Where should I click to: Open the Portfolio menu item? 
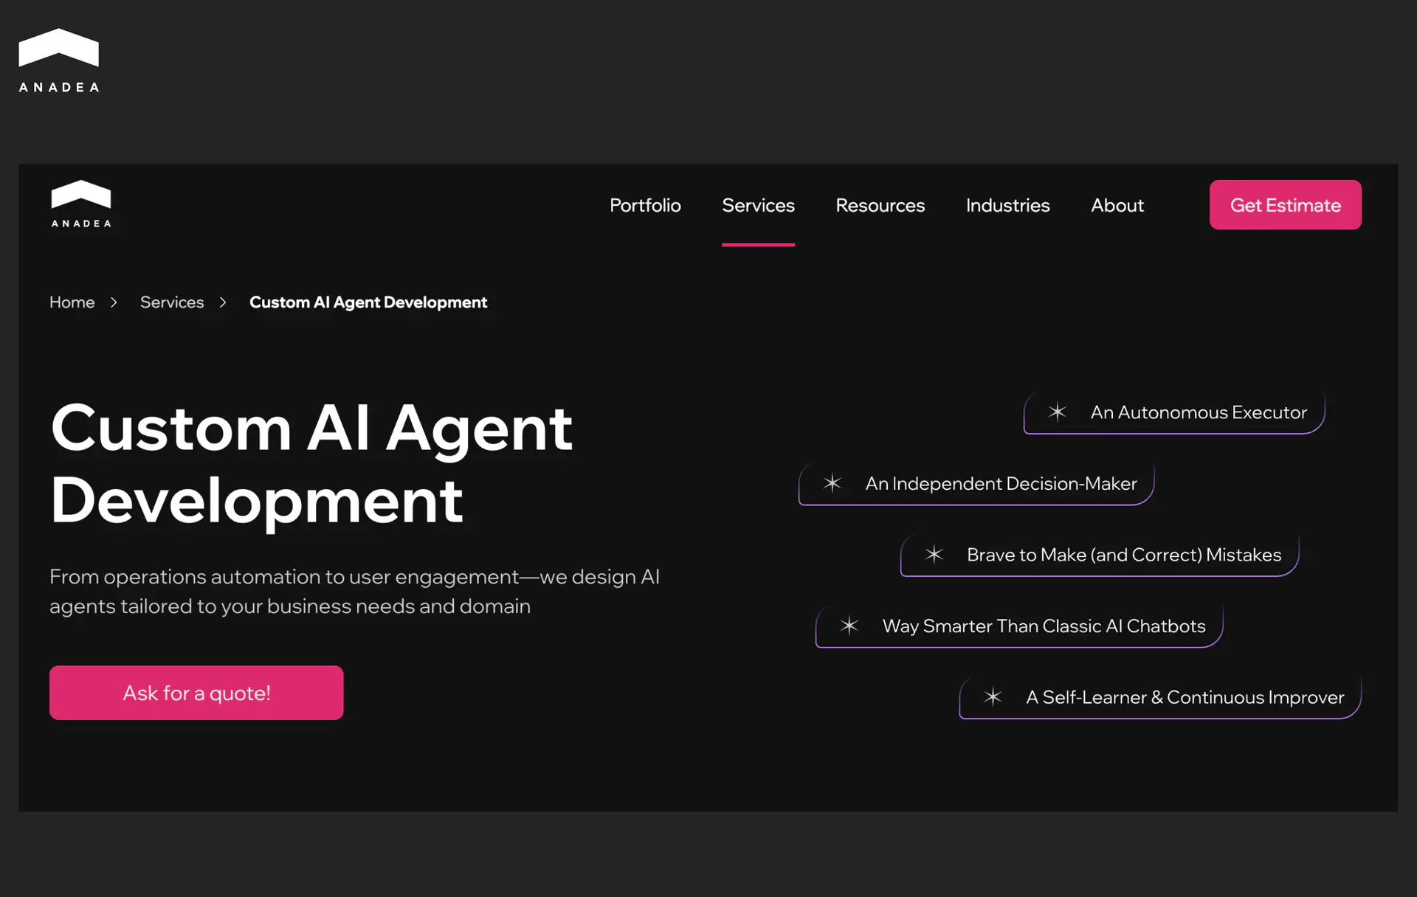pos(645,205)
